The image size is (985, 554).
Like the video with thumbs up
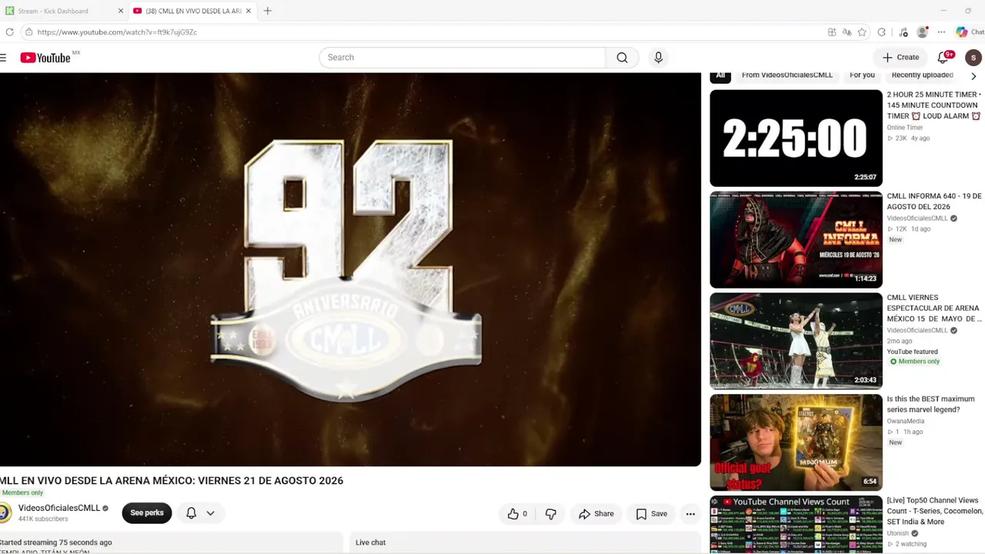tap(517, 514)
